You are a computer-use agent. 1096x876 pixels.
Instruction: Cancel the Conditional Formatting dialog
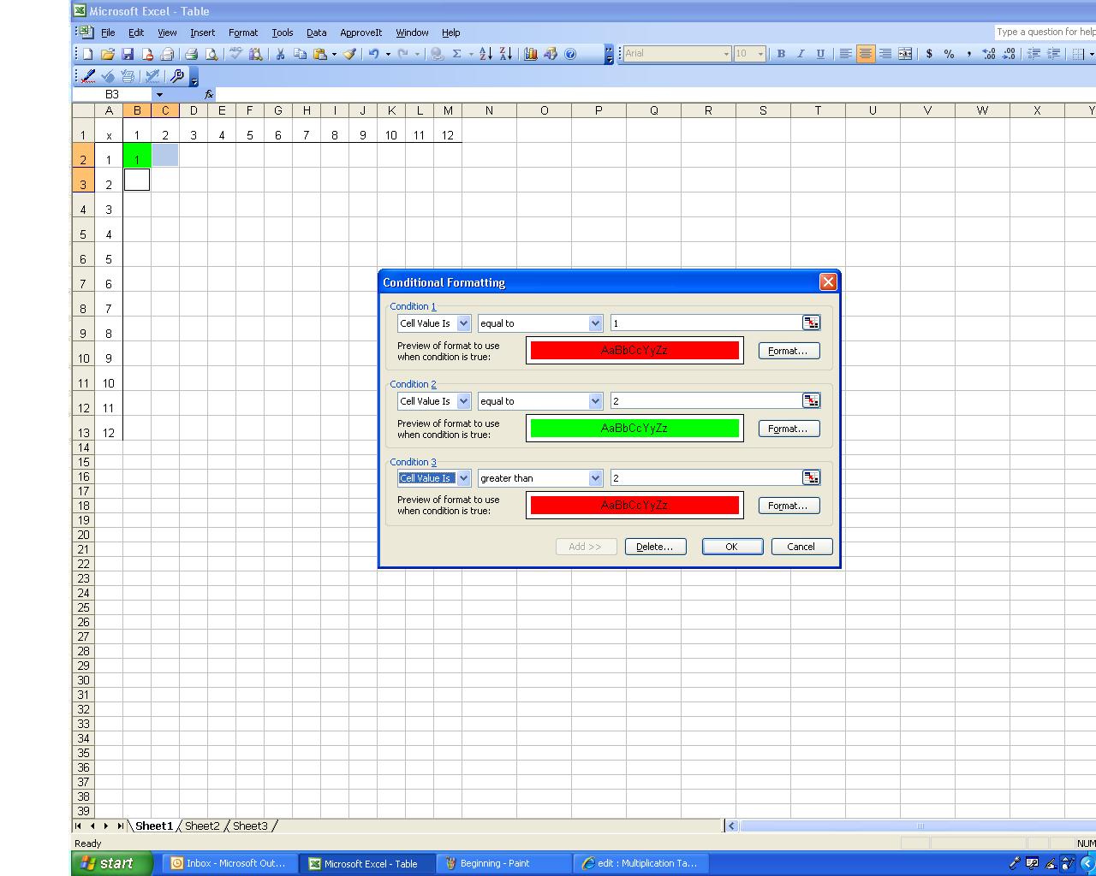801,547
